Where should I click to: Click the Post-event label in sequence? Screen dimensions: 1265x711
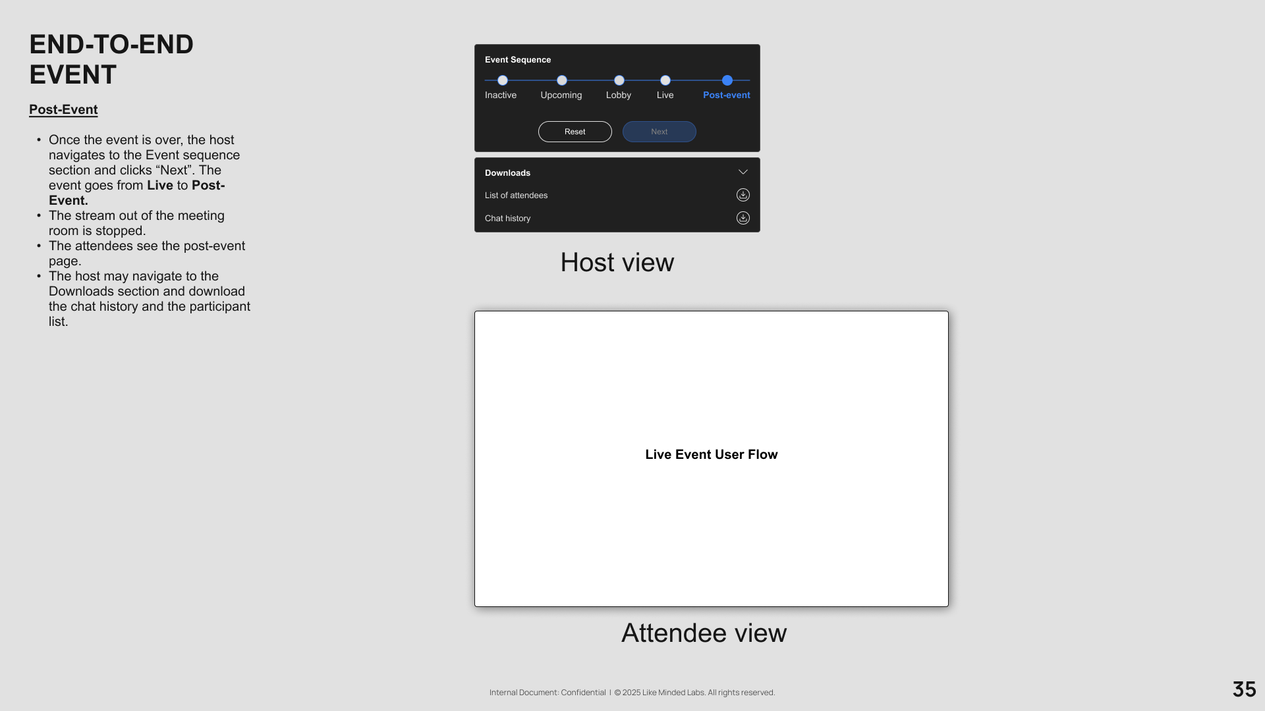(726, 95)
